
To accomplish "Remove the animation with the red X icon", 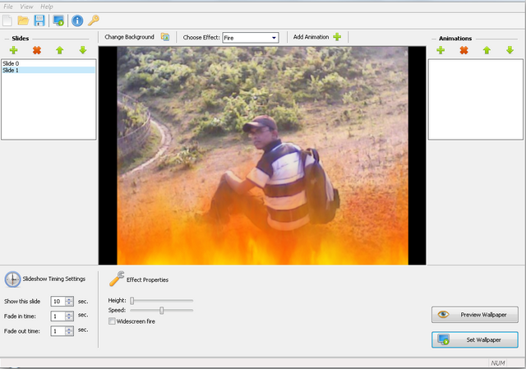I will (464, 51).
